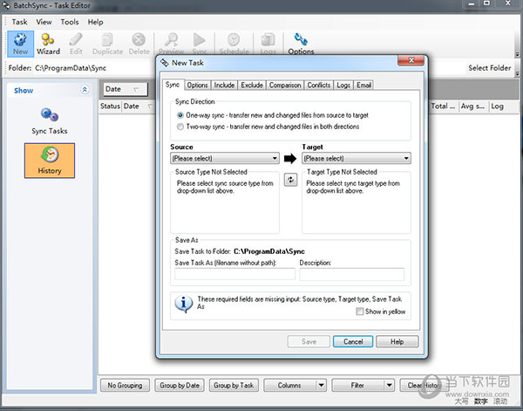
Task: Open the Filter button dropdown arrow
Action: [390, 386]
